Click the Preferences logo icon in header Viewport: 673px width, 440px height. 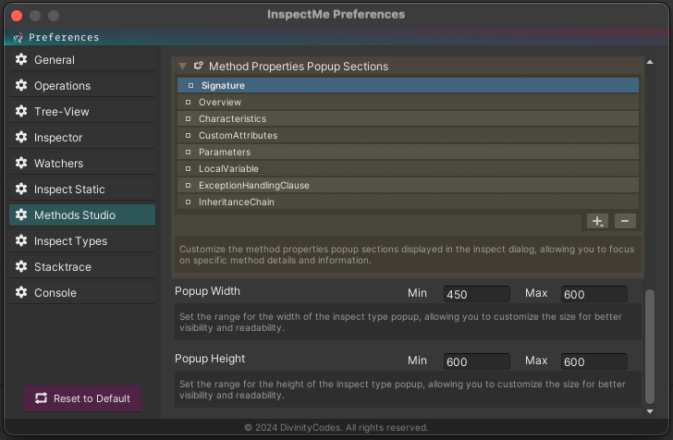coord(18,38)
